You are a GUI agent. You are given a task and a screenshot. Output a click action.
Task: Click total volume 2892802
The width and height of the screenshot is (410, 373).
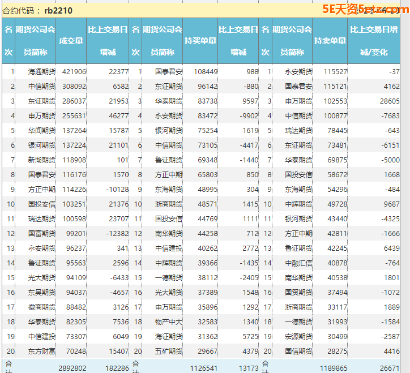72,368
